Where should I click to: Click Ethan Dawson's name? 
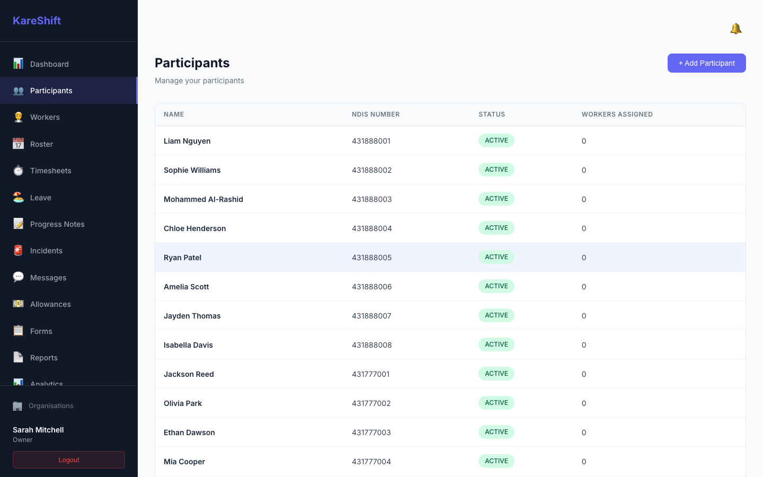(x=189, y=432)
